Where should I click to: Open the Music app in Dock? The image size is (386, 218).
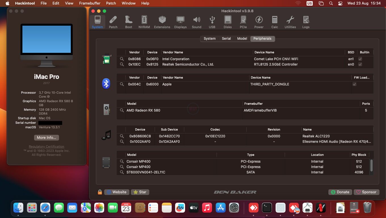pos(207,208)
